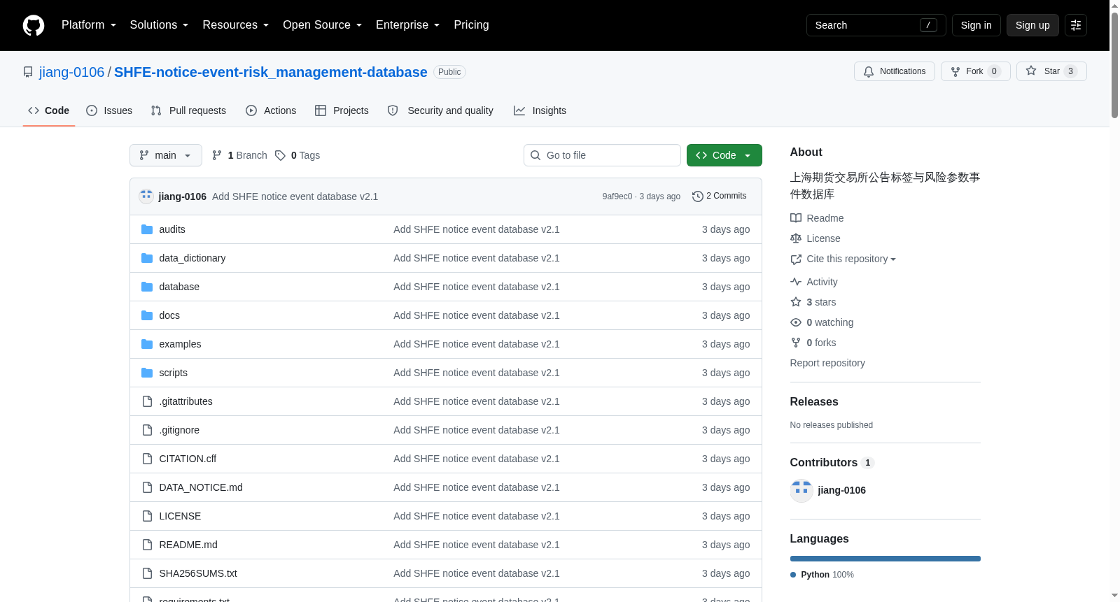
Task: Open the appearance settings icon button
Action: pyautogui.click(x=1076, y=25)
